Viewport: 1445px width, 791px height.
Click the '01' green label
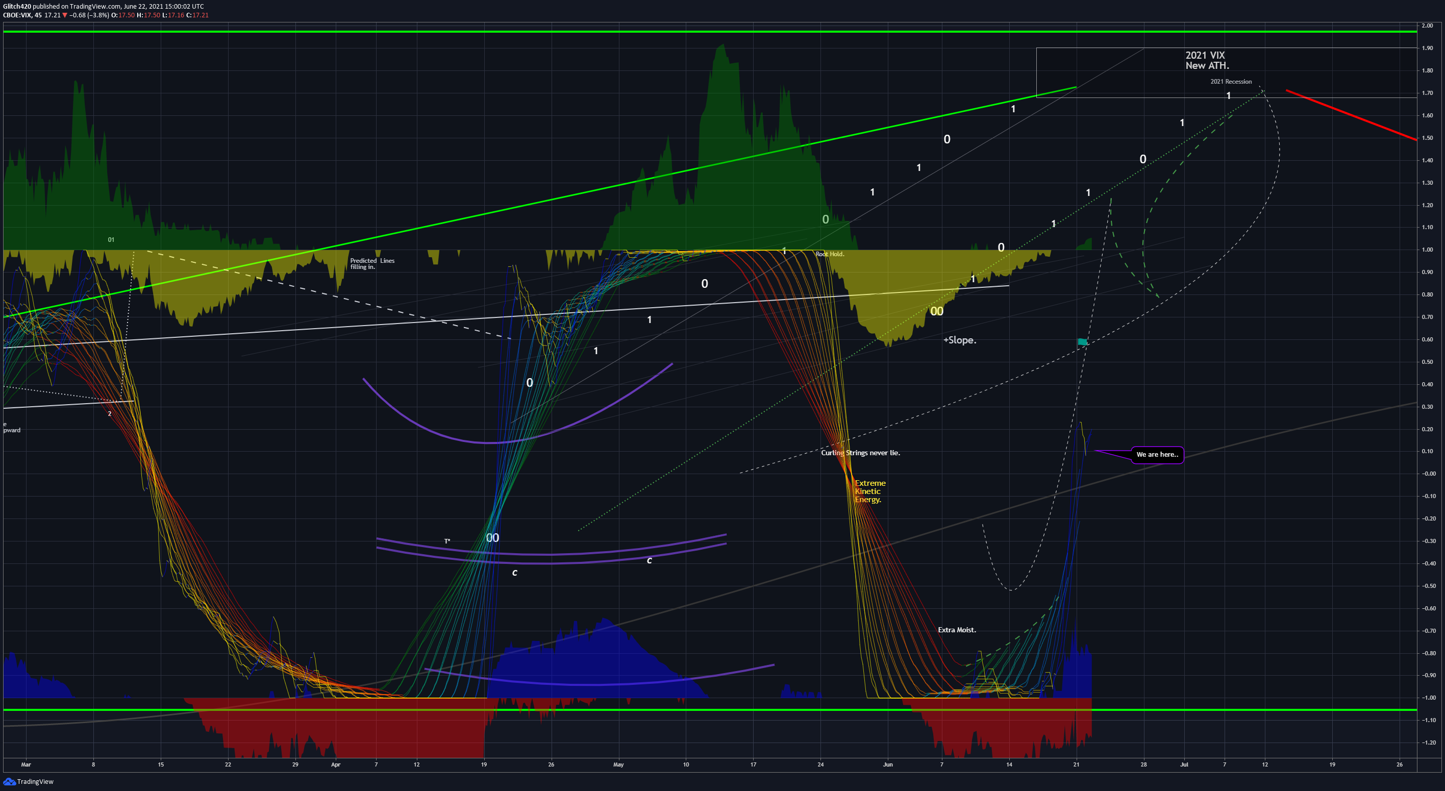pos(111,239)
